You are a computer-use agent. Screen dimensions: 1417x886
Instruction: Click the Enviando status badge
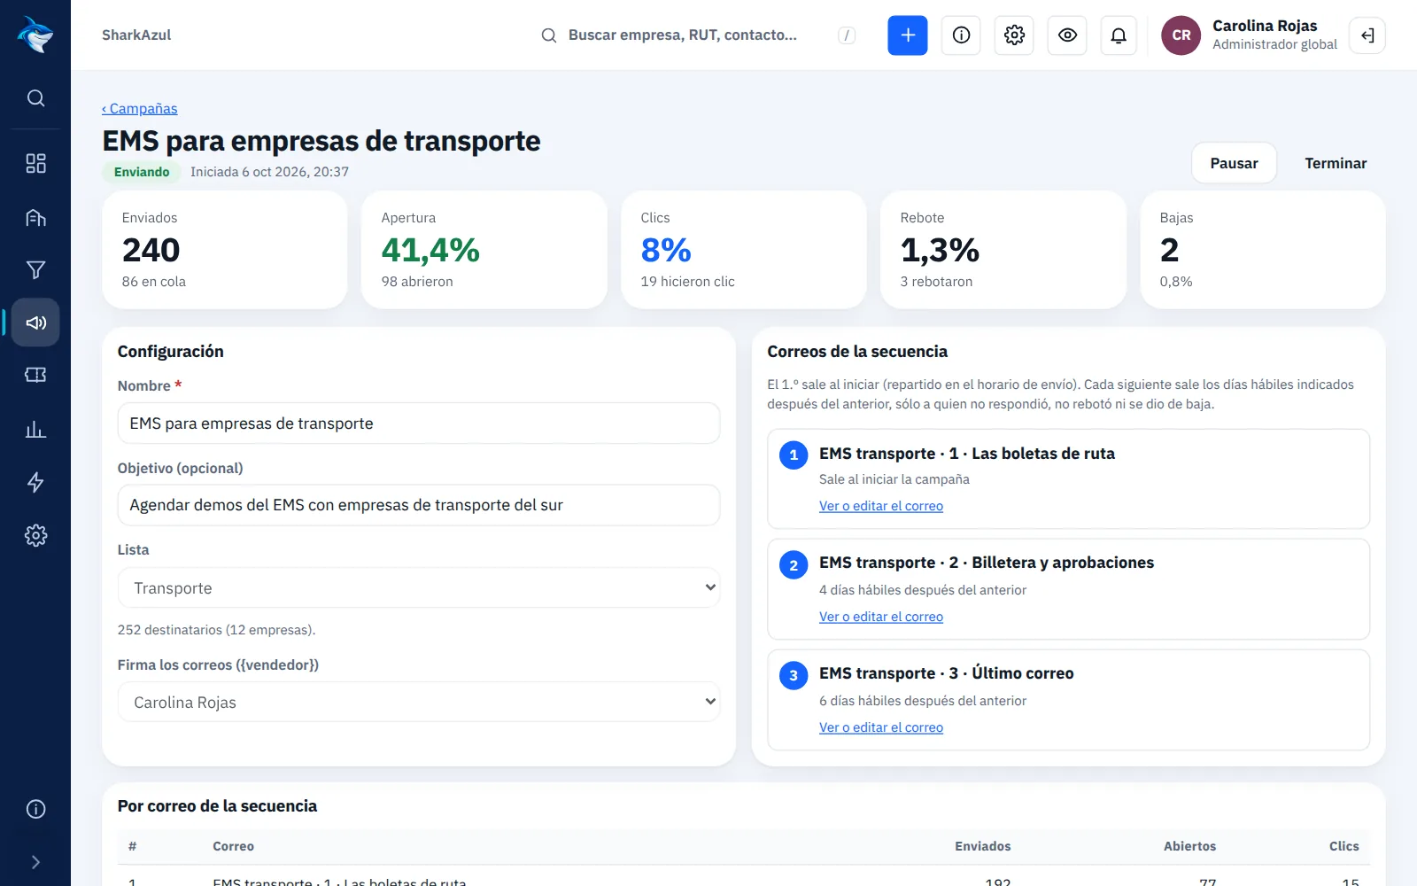[x=142, y=172]
